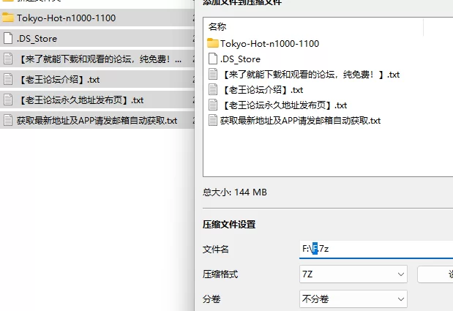Click 获取最新地址及APP txt icon in the dialog
This screenshot has width=453, height=311.
coord(213,120)
